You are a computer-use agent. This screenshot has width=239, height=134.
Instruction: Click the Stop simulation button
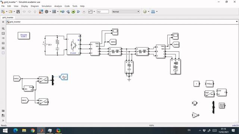pos(84,12)
